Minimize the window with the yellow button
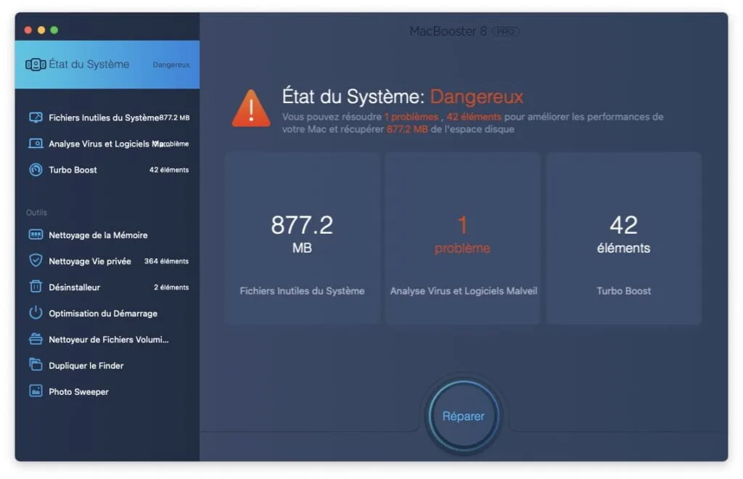743x479 pixels. (x=41, y=30)
